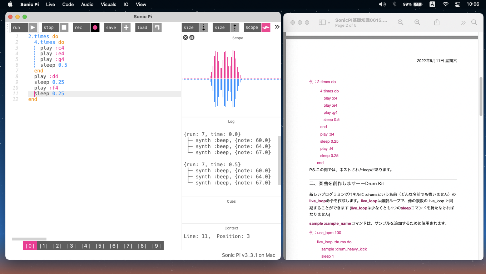The height and width of the screenshot is (274, 486).
Task: Start recording with the rec button
Action: click(95, 27)
